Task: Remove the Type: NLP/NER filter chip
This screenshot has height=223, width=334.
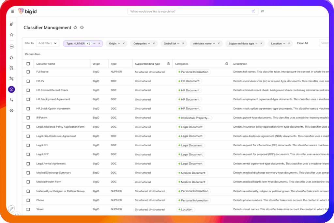Action: pos(99,43)
